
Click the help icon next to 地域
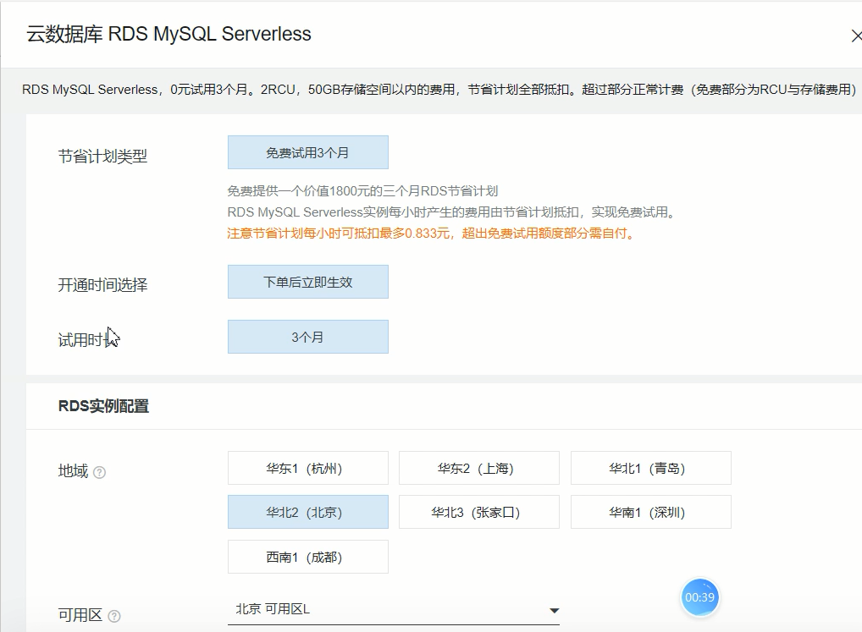(100, 472)
